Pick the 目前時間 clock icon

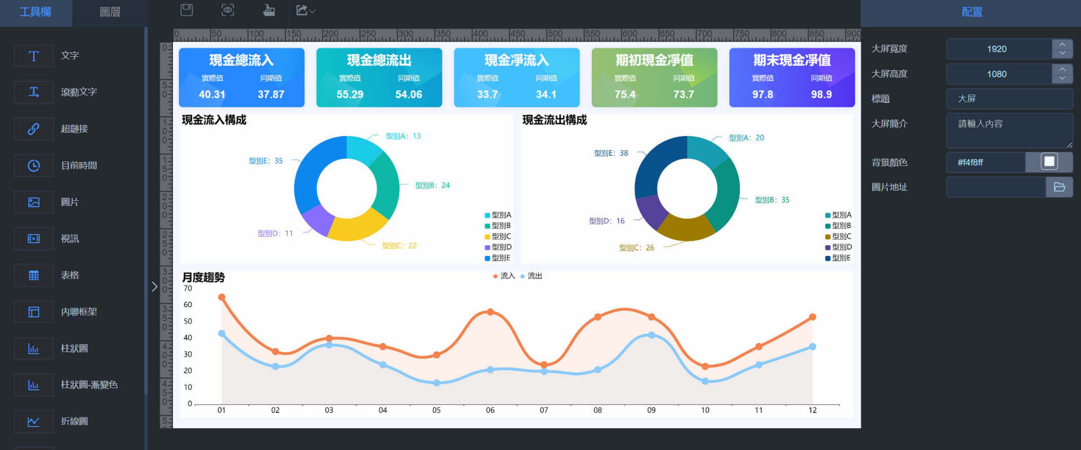(34, 165)
